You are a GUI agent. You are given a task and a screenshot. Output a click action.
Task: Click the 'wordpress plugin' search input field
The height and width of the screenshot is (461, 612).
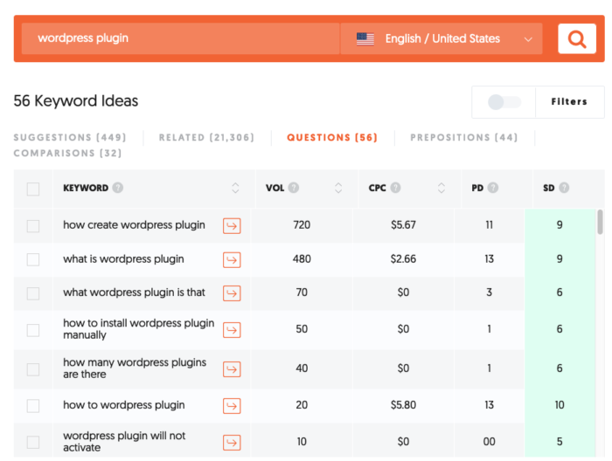click(x=180, y=38)
